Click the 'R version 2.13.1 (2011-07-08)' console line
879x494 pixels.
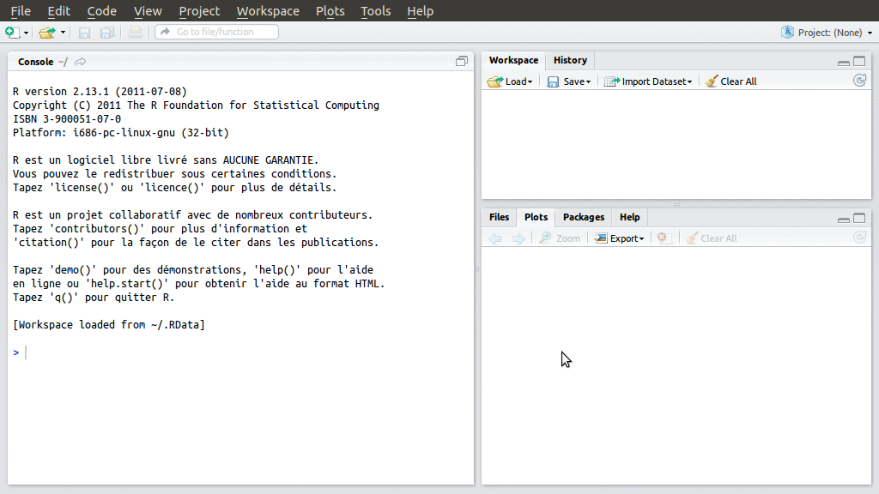pos(100,91)
